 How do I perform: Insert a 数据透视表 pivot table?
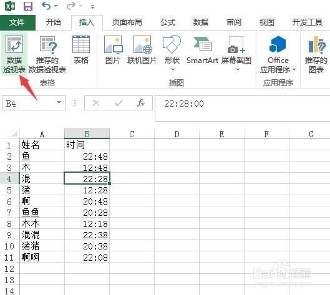[14, 54]
